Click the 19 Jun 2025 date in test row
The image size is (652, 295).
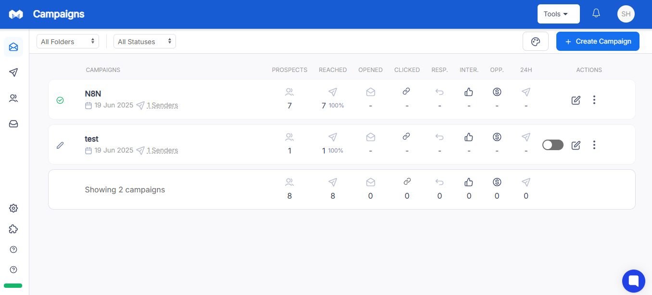(114, 151)
